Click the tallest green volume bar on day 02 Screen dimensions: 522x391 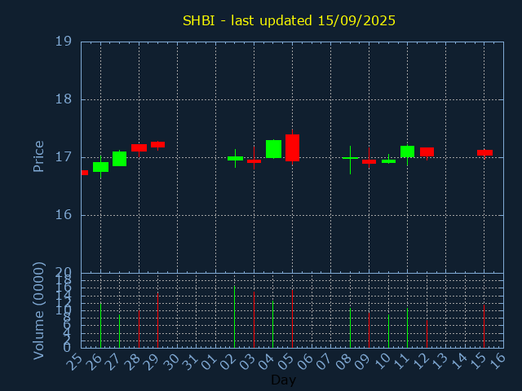click(234, 317)
